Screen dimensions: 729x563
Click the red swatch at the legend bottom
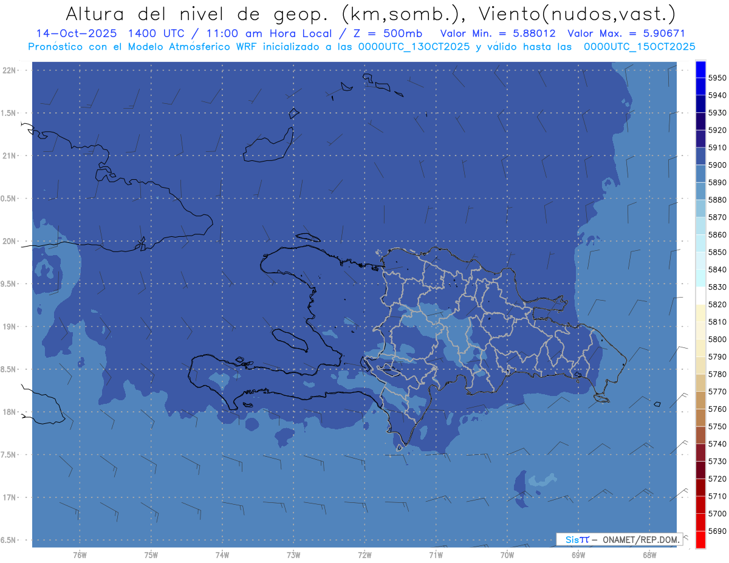point(700,539)
